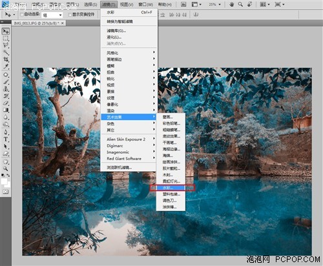Repeat last filter 水彩 Ctrl+F
The image size is (323, 266).
pos(129,12)
